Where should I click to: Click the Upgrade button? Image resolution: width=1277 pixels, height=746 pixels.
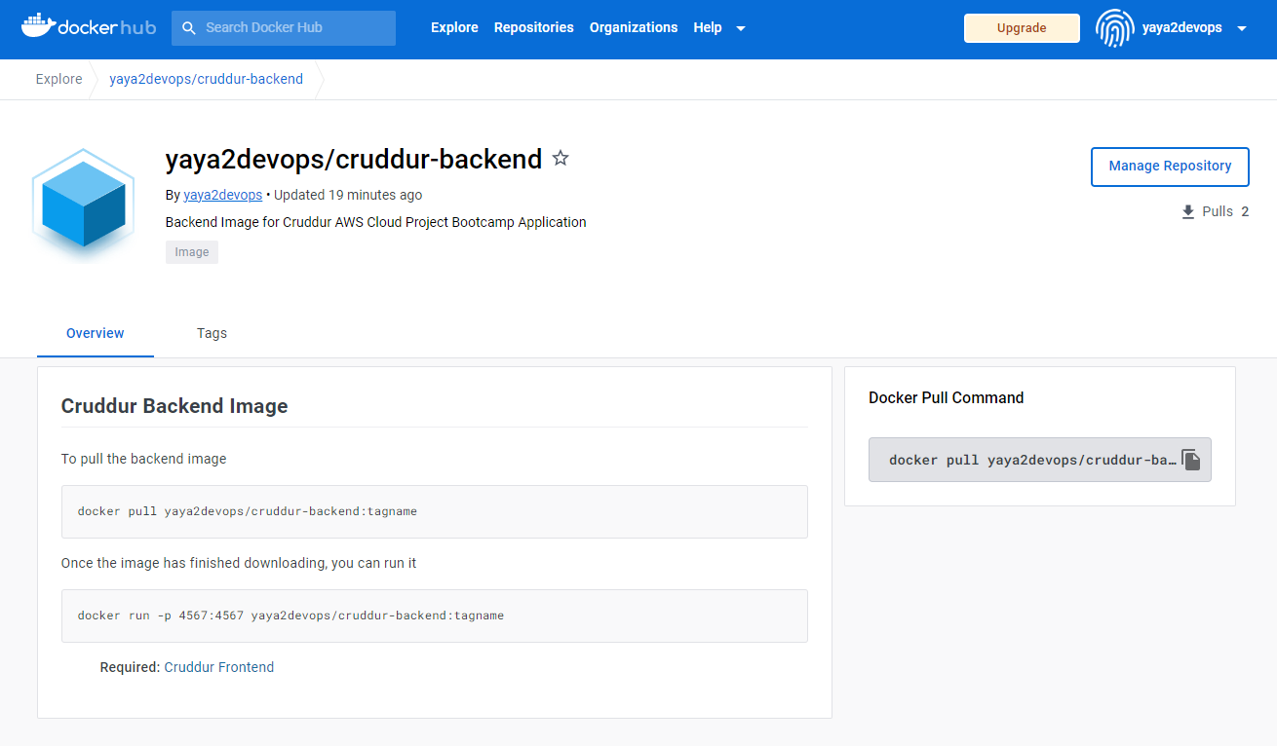[1022, 28]
